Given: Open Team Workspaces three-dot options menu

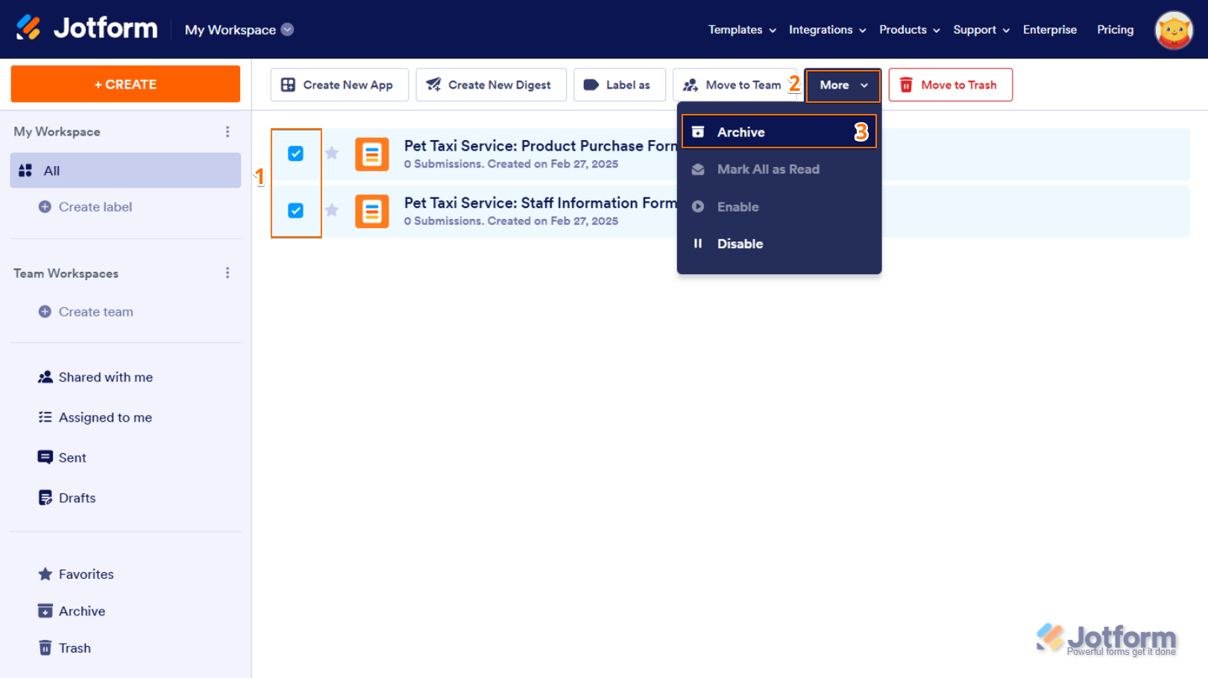Looking at the screenshot, I should click(x=227, y=273).
